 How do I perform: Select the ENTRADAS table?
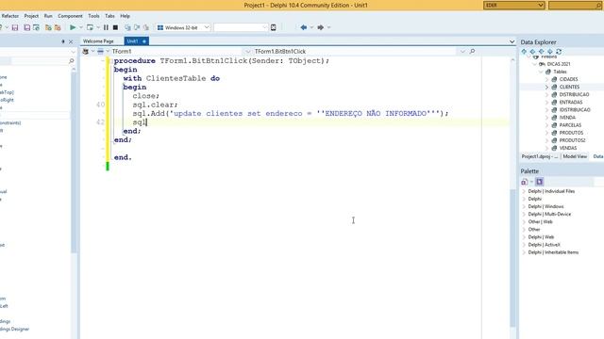pos(571,103)
